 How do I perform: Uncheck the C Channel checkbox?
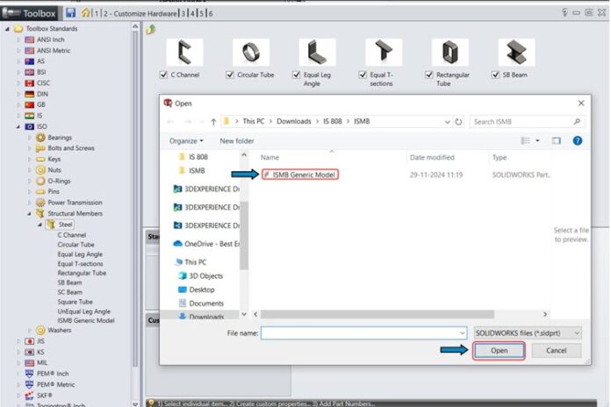click(164, 75)
